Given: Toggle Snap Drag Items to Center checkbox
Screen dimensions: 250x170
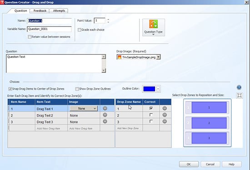Looking at the screenshot, I should coord(10,89).
